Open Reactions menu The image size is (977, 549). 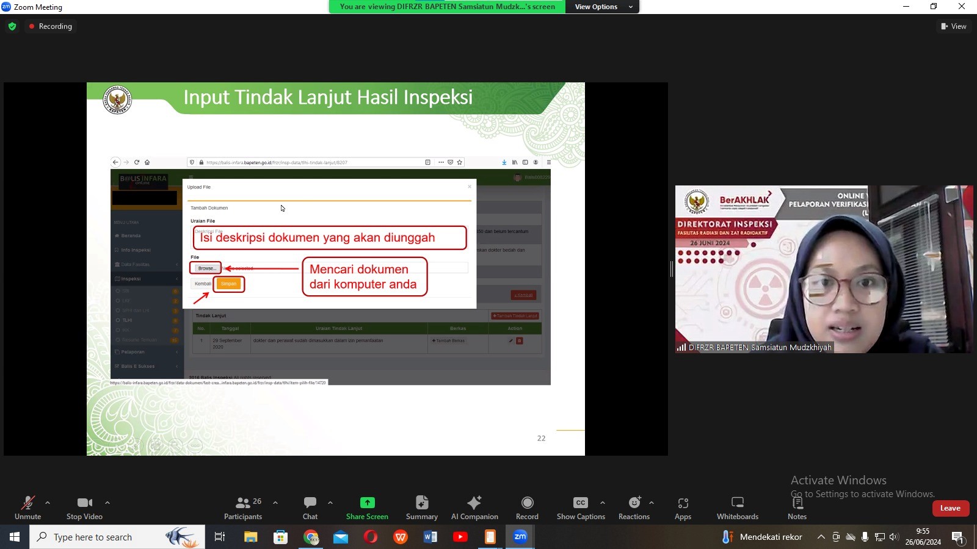point(634,508)
